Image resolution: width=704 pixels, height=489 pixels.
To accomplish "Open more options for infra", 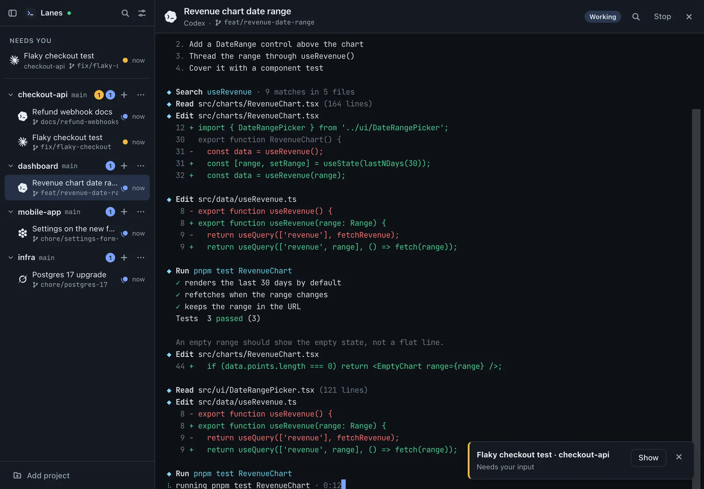I will point(141,257).
